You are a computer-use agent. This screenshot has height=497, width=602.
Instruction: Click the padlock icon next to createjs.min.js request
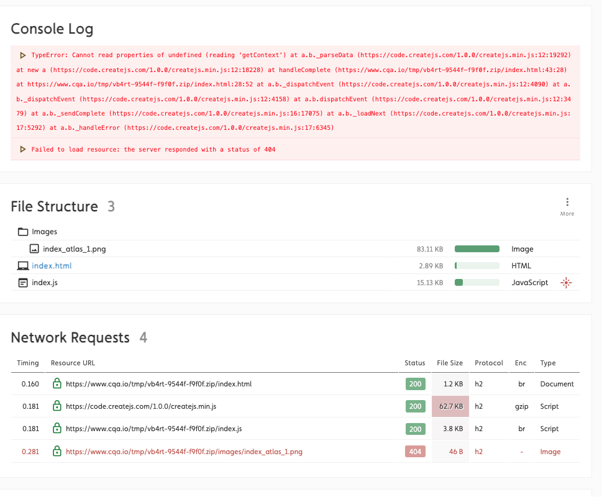57,406
